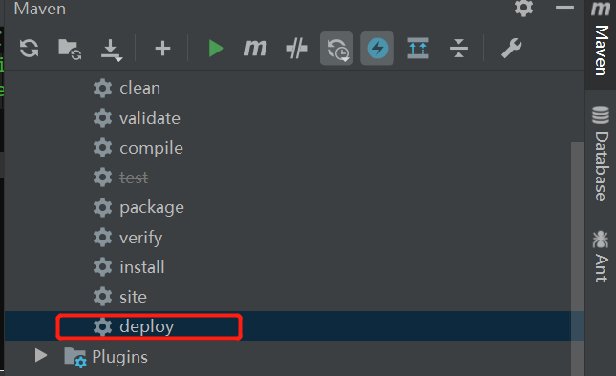This screenshot has width=616, height=376.
Task: Open Maven settings wrench
Action: click(511, 49)
